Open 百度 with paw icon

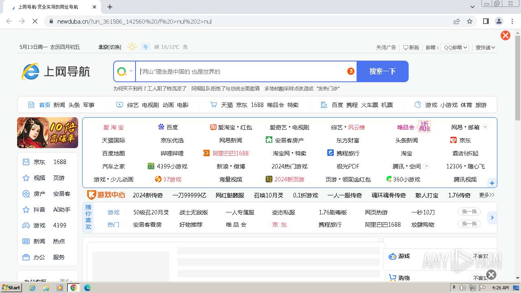tap(168, 127)
